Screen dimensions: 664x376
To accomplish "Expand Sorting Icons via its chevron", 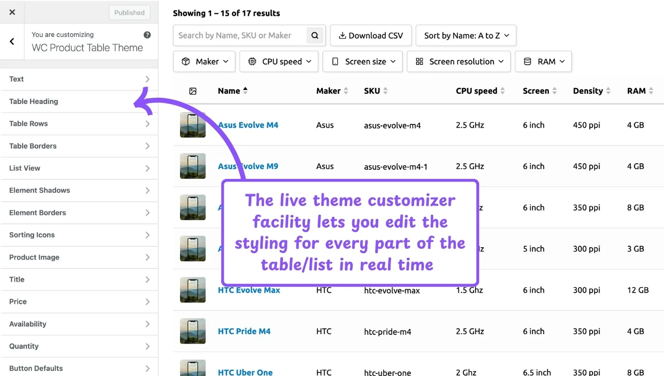I will click(148, 235).
